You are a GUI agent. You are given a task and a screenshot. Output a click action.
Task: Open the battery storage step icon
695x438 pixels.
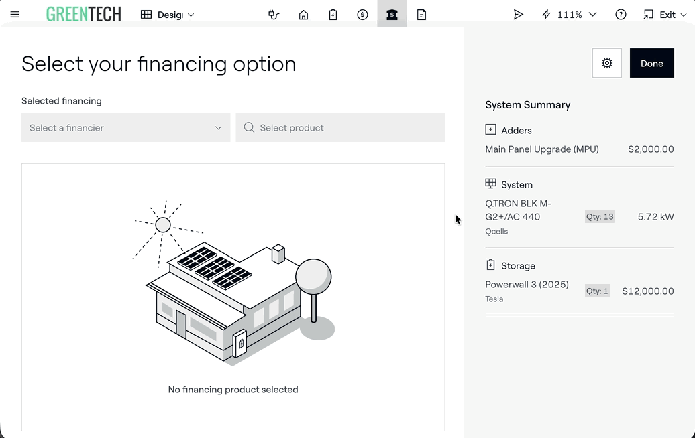[x=333, y=15]
